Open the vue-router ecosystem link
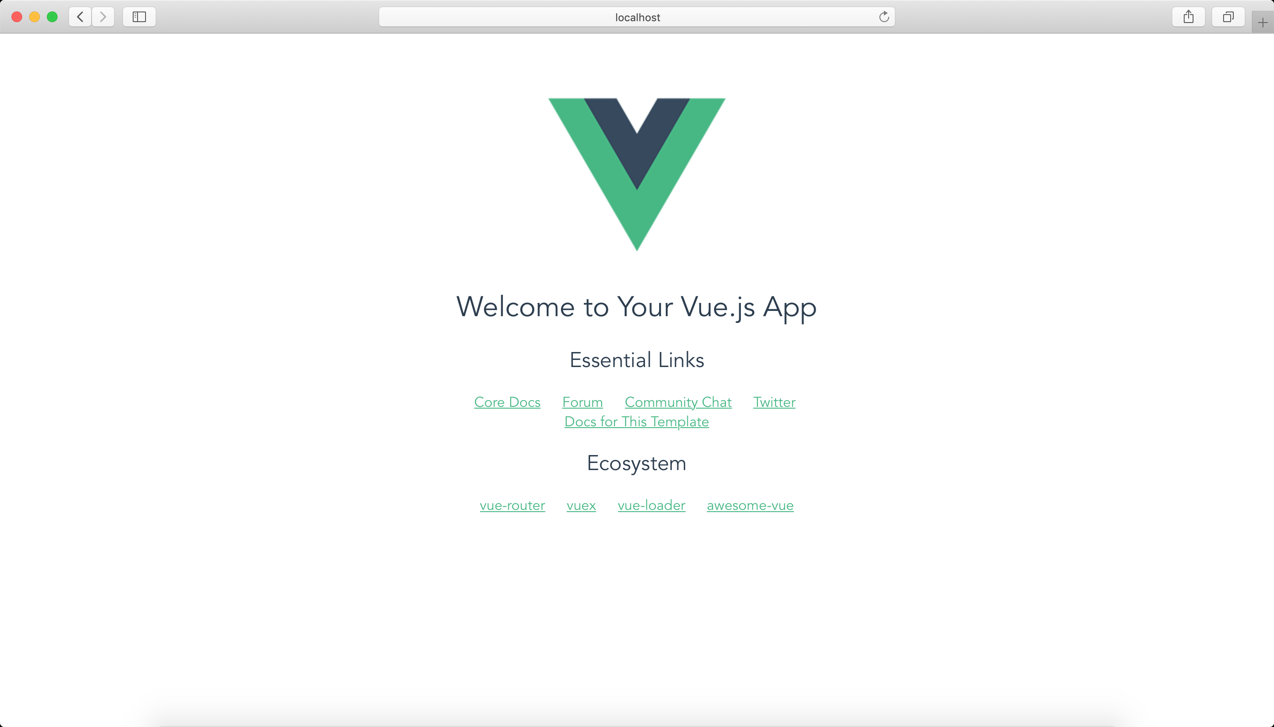Image resolution: width=1274 pixels, height=727 pixels. click(x=512, y=505)
